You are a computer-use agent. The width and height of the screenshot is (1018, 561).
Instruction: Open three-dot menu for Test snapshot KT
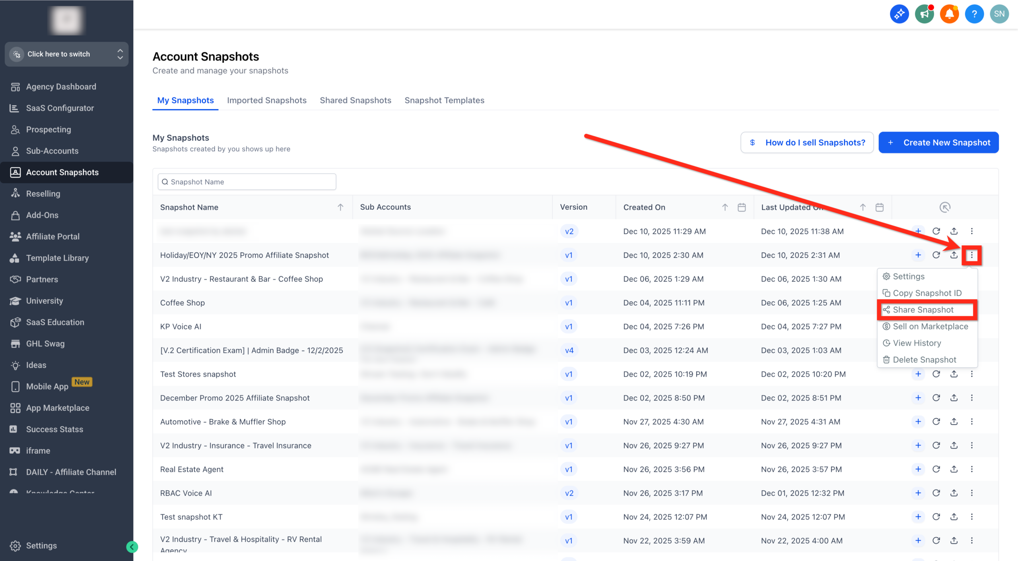[x=971, y=517]
